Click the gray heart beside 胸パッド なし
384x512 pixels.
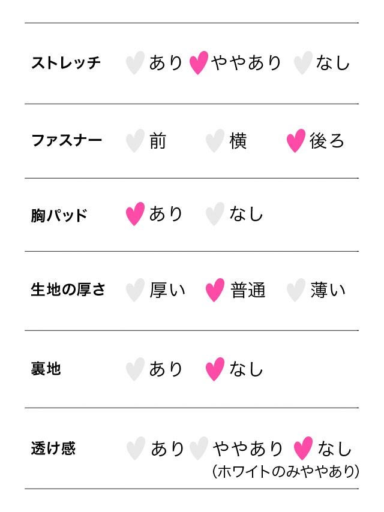[x=215, y=214]
